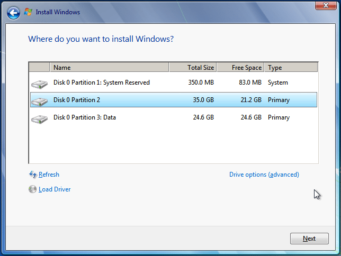Sort by the Name column header

(x=110, y=67)
